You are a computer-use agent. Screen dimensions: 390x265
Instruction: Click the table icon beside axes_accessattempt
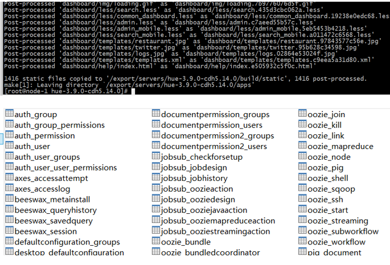pyautogui.click(x=10, y=177)
